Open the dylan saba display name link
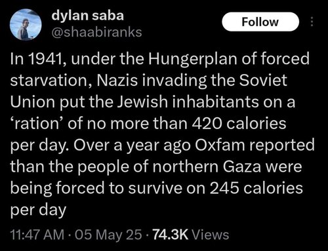 [87, 16]
